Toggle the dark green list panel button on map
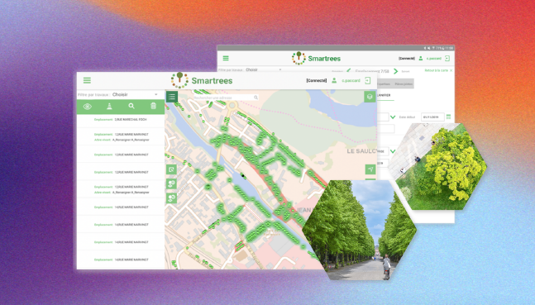The height and width of the screenshot is (305, 535). pyautogui.click(x=172, y=97)
